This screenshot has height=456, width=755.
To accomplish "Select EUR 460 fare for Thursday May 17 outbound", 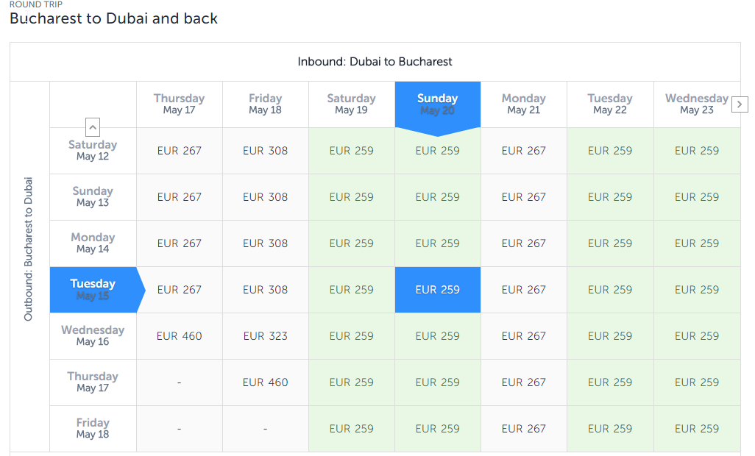I will [265, 382].
